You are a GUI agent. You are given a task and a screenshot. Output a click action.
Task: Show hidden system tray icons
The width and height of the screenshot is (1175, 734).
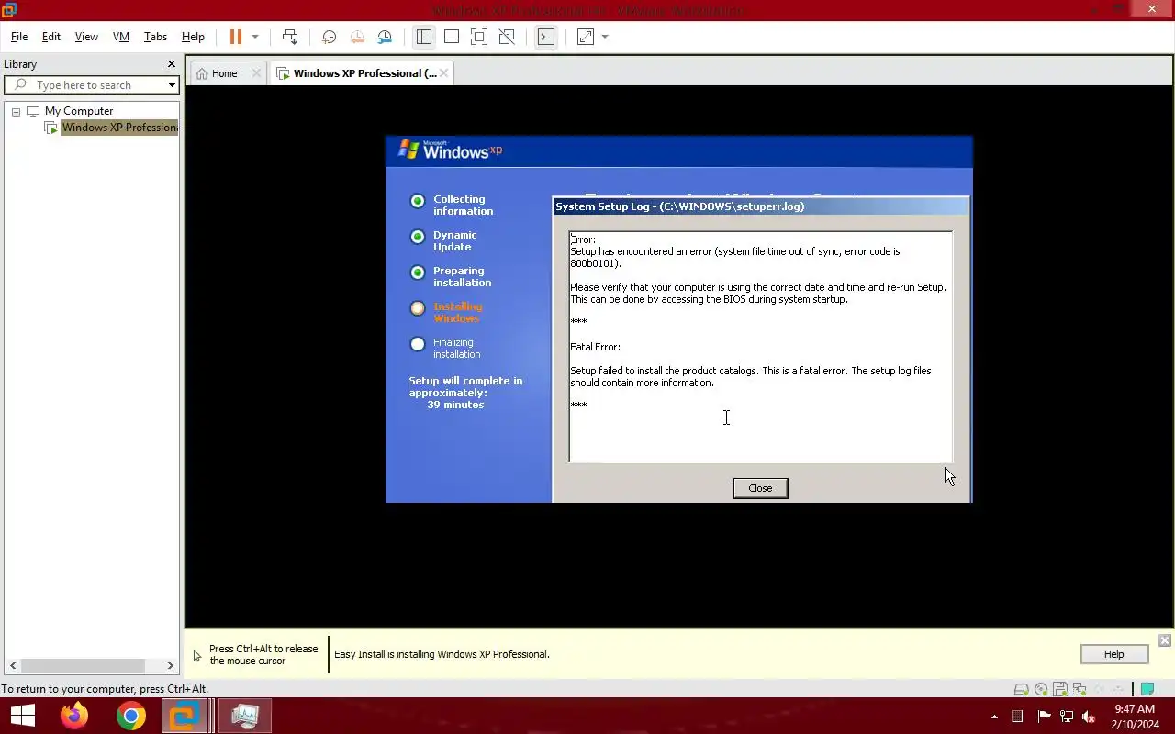point(994,717)
